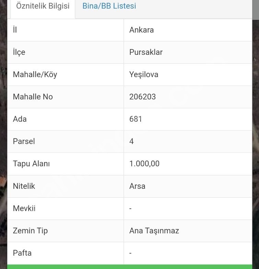Select the Mahalle No value 206203
This screenshot has width=259, height=269.
pos(142,97)
